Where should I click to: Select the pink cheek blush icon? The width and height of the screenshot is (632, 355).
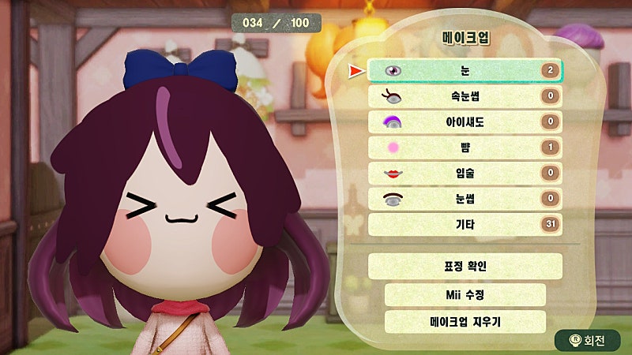pos(393,148)
